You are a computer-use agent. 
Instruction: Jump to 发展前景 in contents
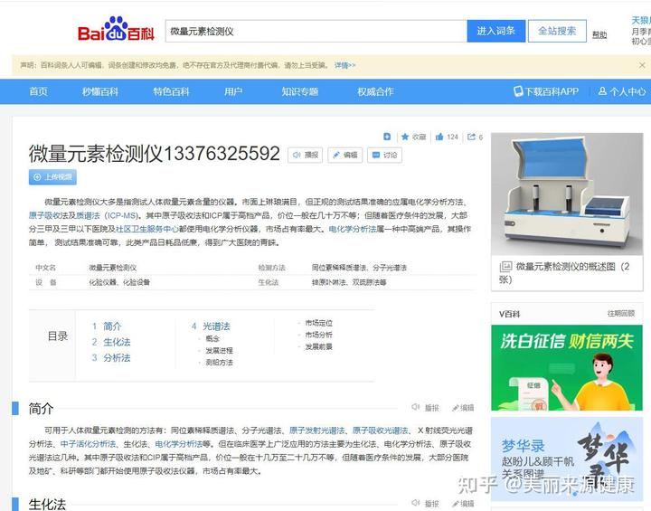319,346
